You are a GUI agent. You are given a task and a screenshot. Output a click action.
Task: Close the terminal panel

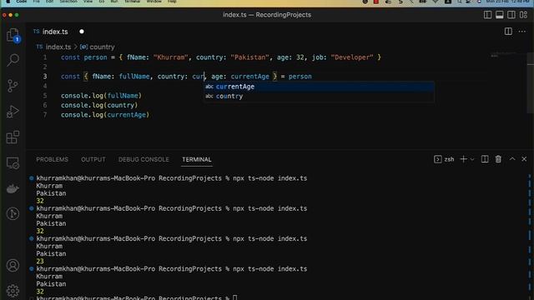point(524,159)
